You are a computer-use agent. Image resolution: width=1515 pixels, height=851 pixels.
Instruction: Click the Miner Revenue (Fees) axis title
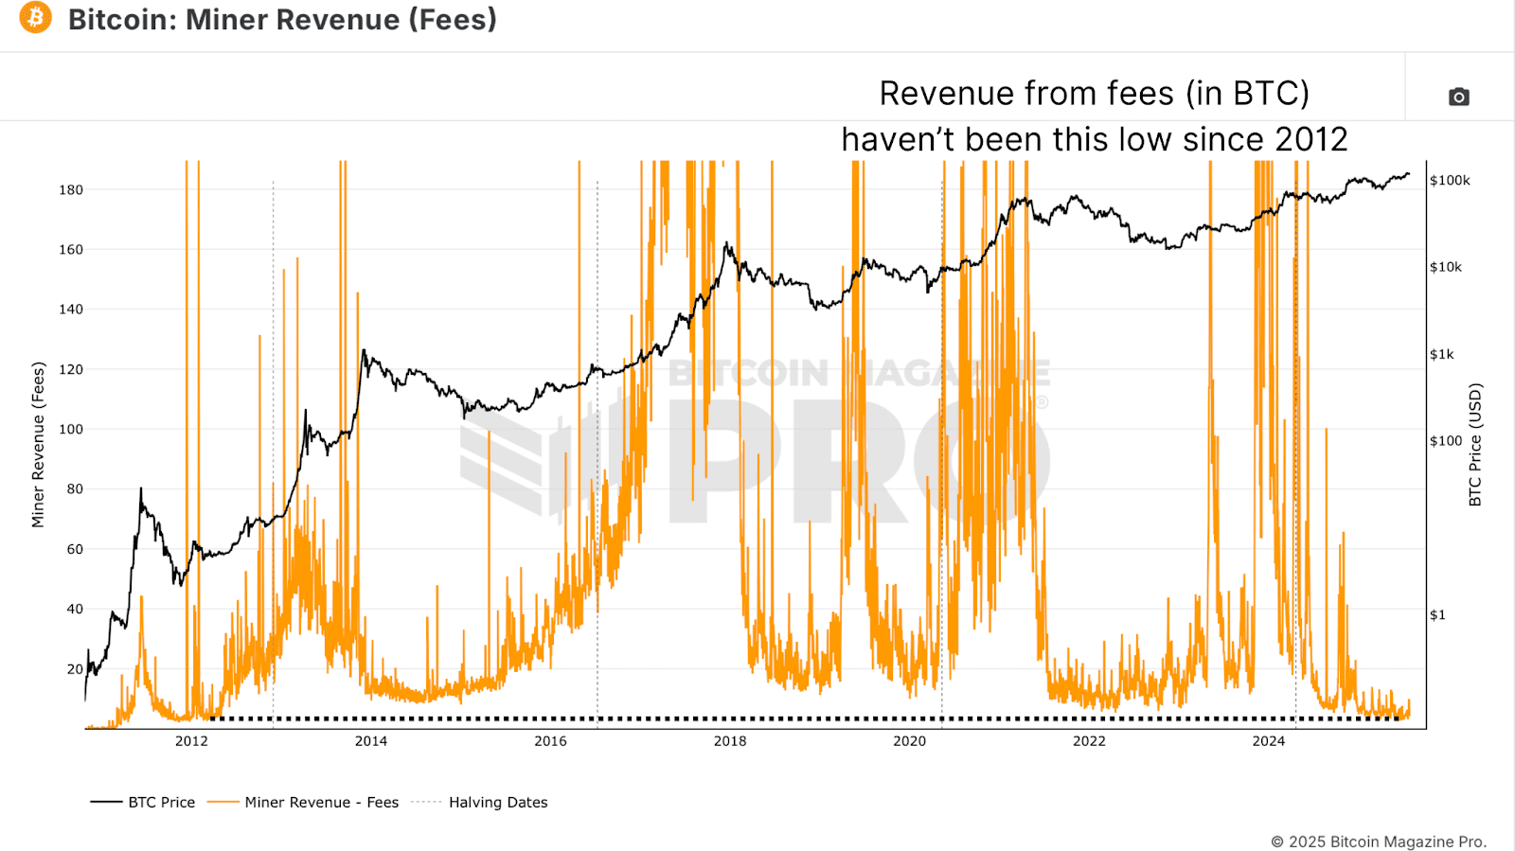pos(38,444)
